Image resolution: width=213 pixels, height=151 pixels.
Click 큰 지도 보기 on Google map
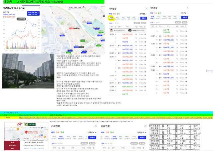click(11, 129)
